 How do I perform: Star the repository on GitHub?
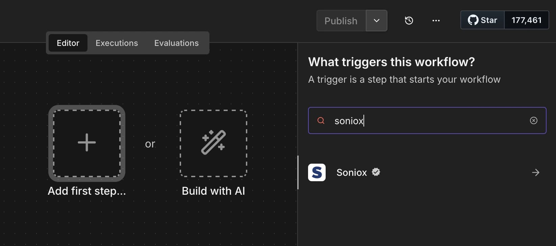coord(489,20)
